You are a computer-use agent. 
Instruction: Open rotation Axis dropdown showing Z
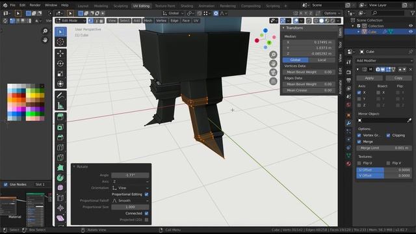pos(130,182)
